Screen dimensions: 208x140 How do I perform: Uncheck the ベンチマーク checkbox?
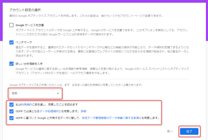point(11,42)
